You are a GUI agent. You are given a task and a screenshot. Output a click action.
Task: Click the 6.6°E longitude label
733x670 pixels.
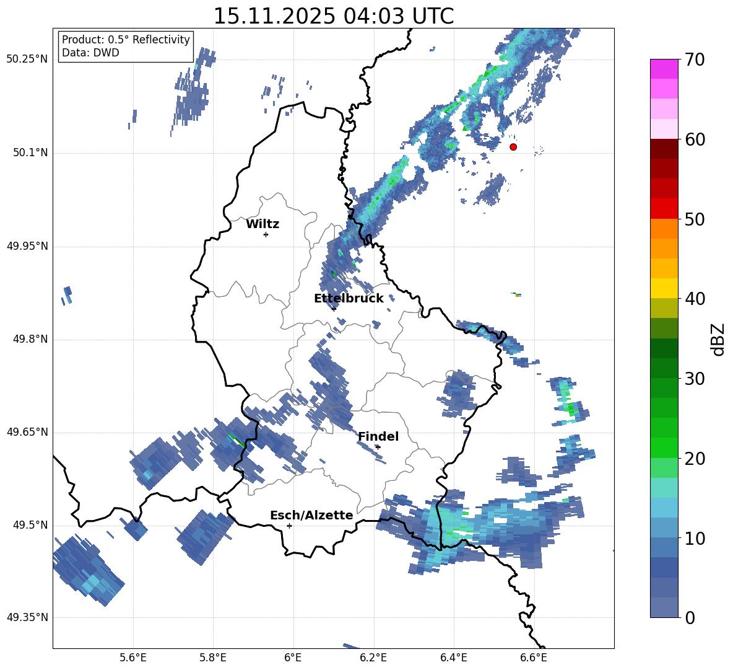pyautogui.click(x=534, y=658)
